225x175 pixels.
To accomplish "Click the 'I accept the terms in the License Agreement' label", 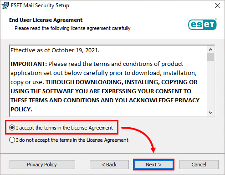I will coord(65,128).
